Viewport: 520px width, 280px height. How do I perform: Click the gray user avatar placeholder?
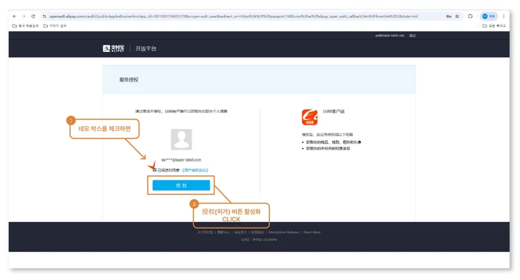coord(181,139)
